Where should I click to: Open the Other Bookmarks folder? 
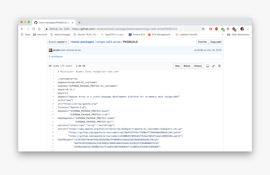[x=238, y=35]
